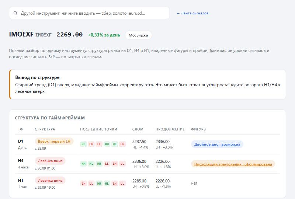Click the LL tag in D1 row
The image size is (295, 199).
[x=99, y=144]
